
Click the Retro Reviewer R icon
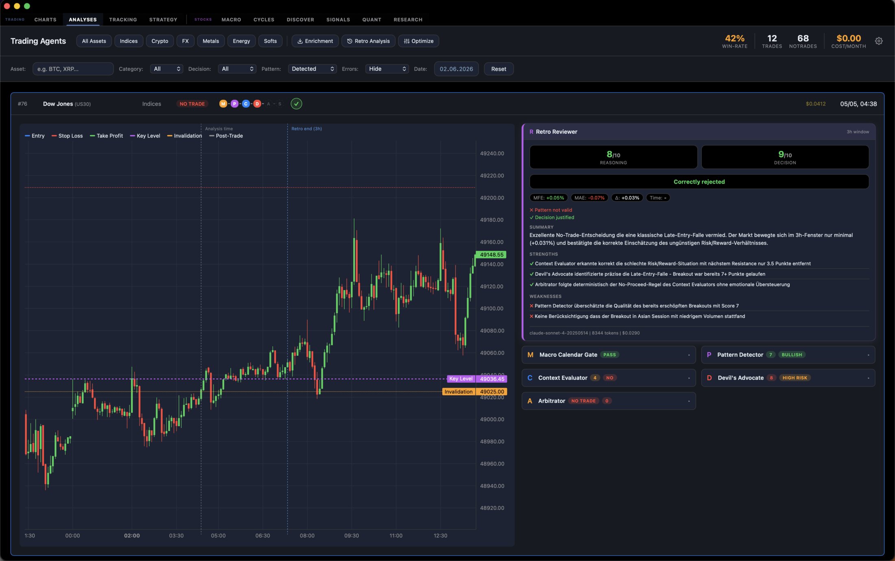click(x=531, y=132)
